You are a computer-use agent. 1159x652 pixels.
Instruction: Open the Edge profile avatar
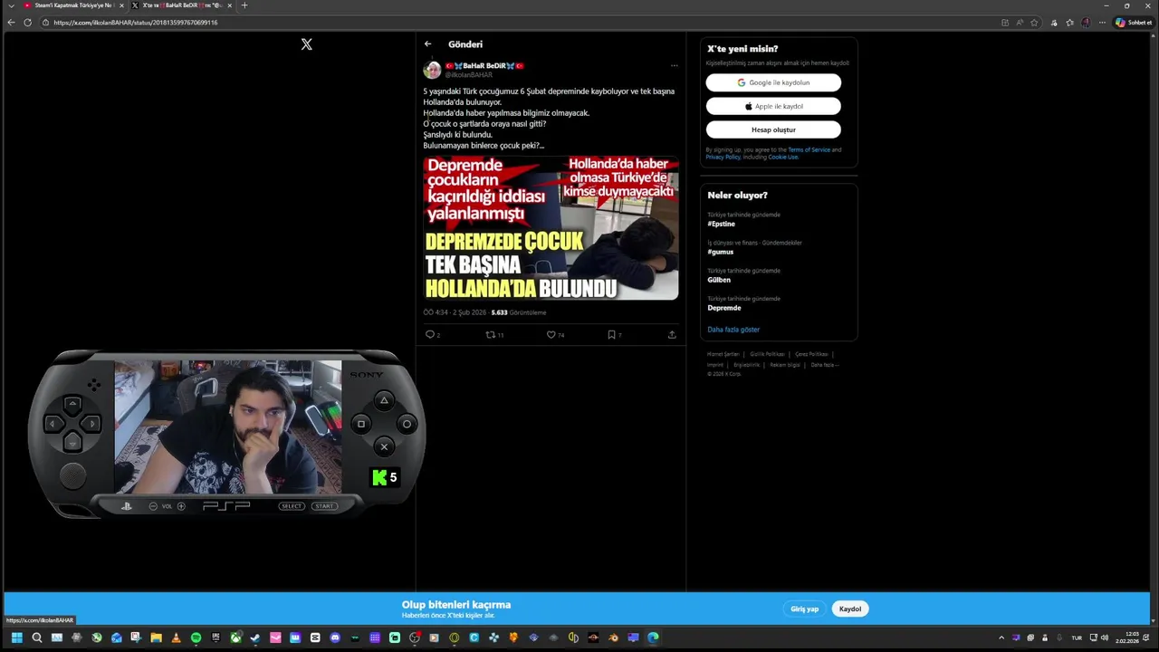tap(1086, 23)
